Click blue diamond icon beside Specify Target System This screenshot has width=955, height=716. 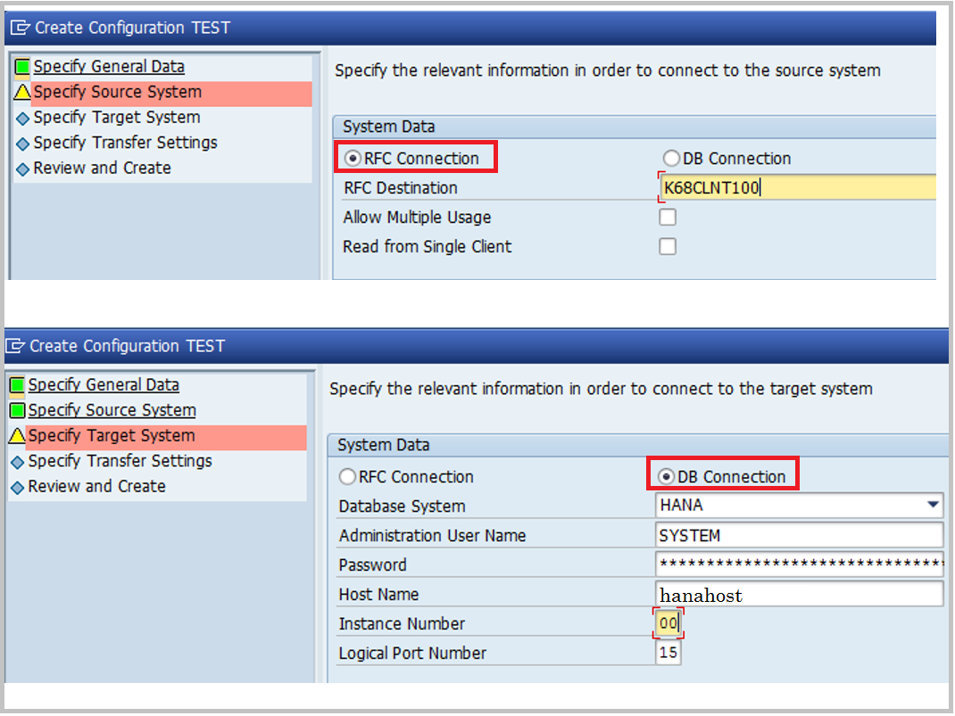pyautogui.click(x=21, y=117)
